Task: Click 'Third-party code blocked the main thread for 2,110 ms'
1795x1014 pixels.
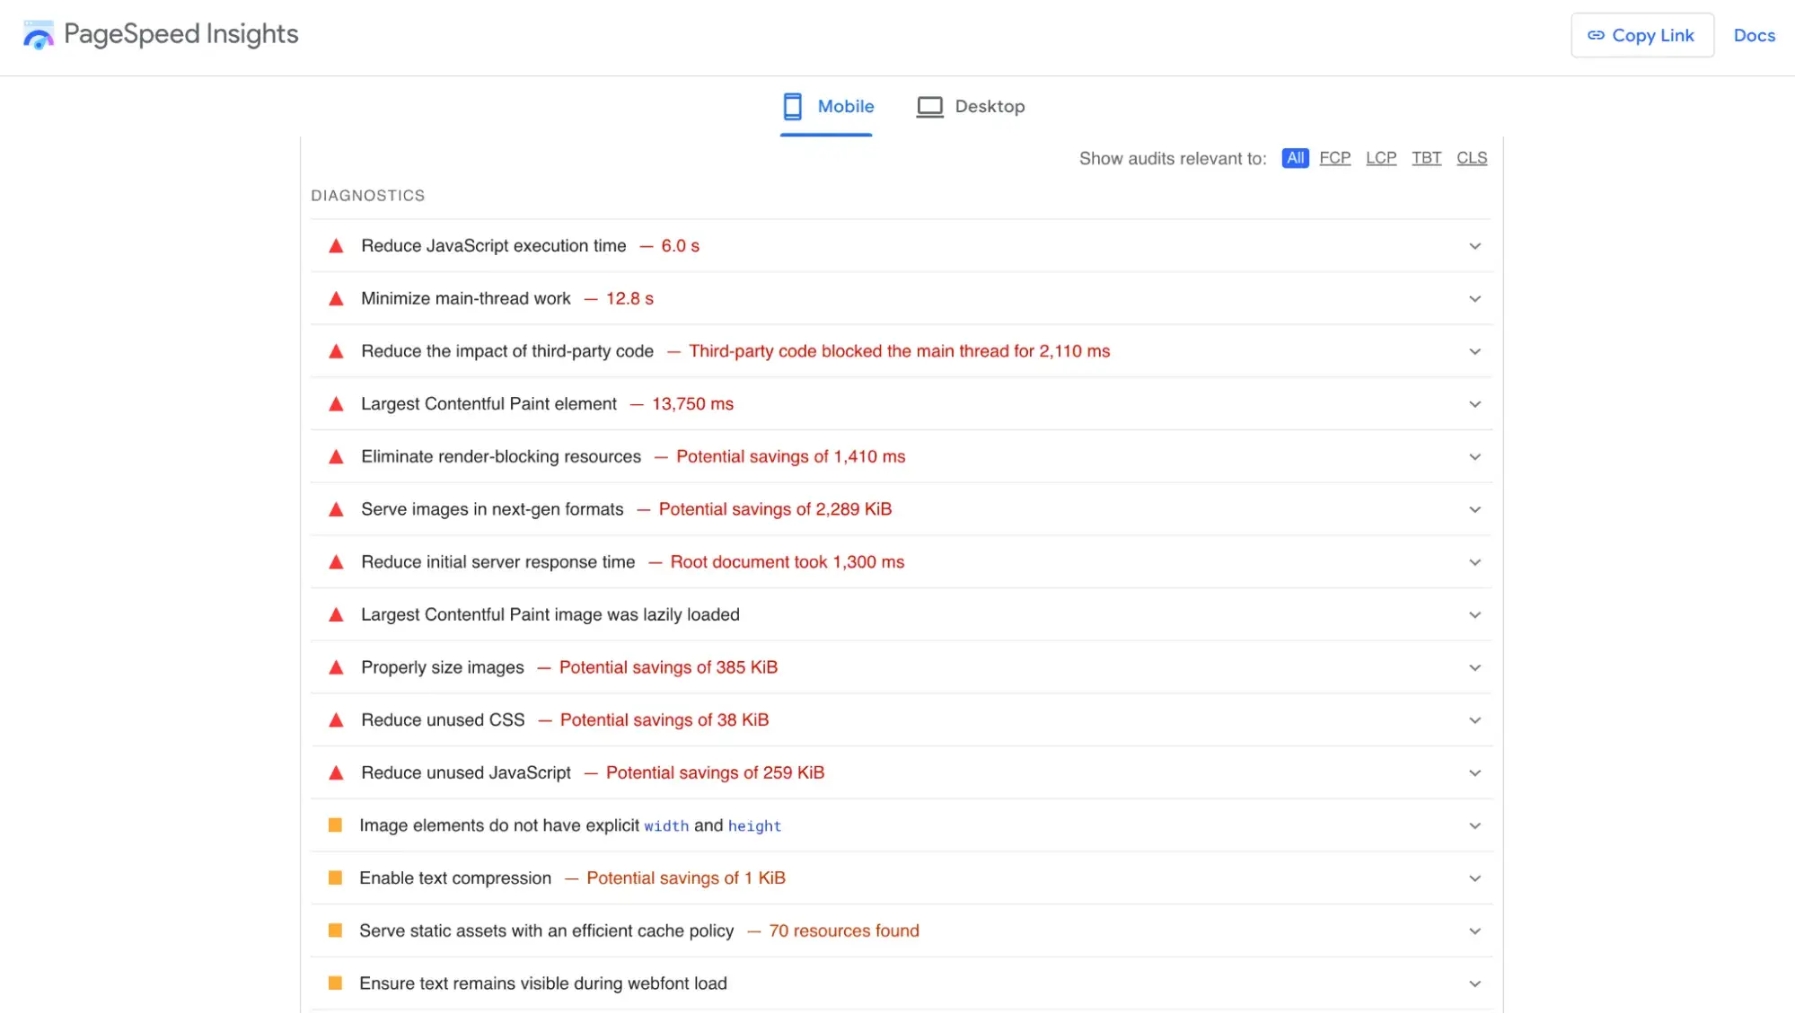Action: (900, 351)
